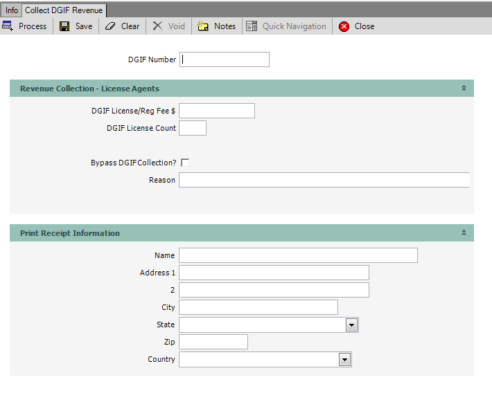Open the Country dropdown list
Image resolution: width=492 pixels, height=402 pixels.
(344, 360)
